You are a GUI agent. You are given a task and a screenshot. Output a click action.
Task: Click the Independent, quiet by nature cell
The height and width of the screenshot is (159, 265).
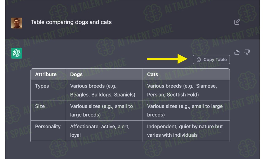[186, 131]
